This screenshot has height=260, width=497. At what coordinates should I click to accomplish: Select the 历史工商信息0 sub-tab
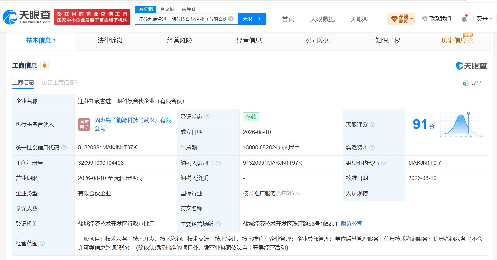point(60,83)
